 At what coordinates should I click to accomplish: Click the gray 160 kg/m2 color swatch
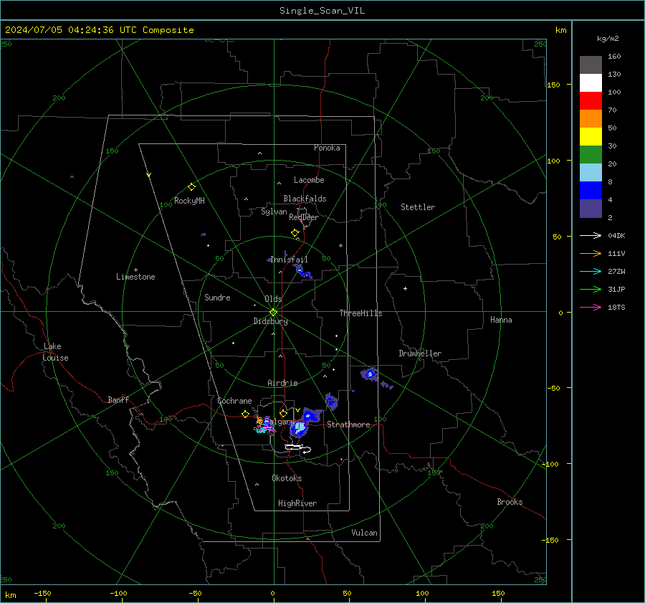point(591,65)
